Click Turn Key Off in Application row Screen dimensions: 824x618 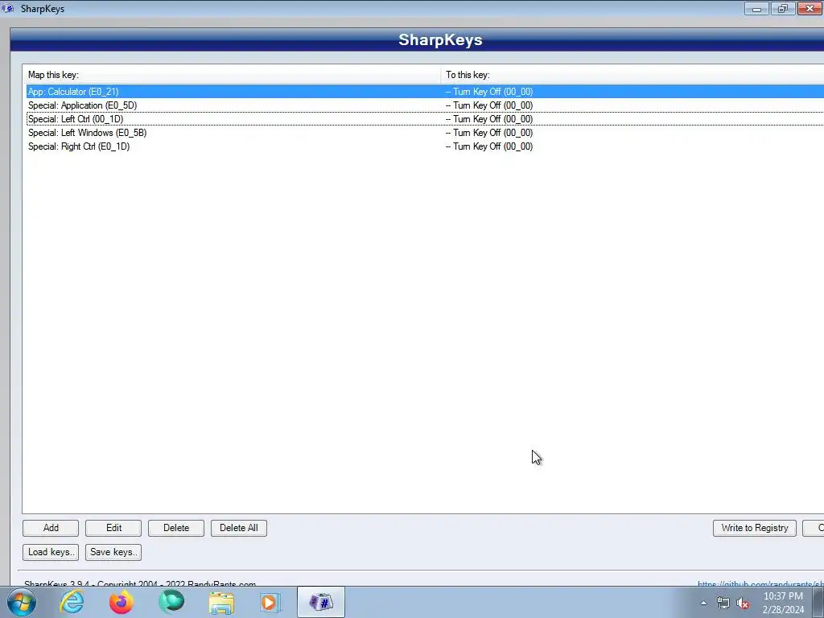pyautogui.click(x=489, y=105)
